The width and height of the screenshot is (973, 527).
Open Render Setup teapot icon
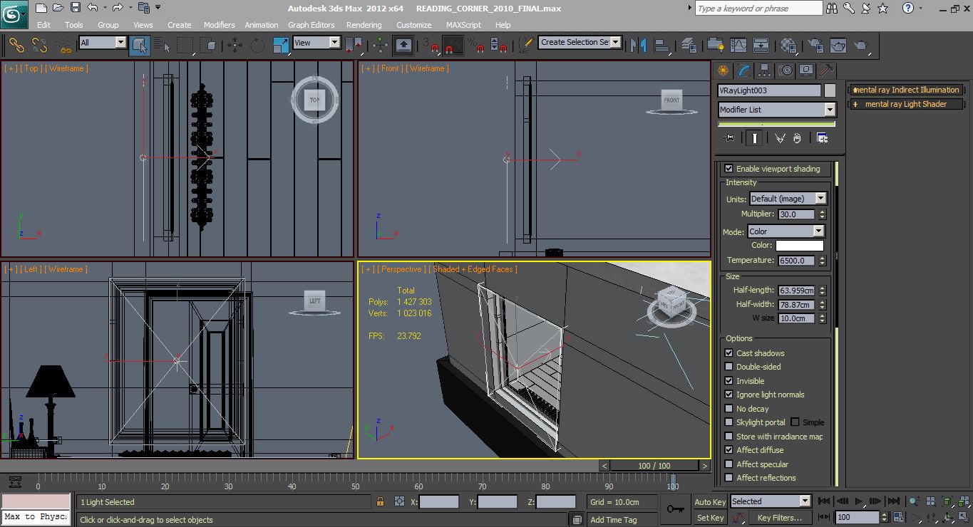pos(815,46)
